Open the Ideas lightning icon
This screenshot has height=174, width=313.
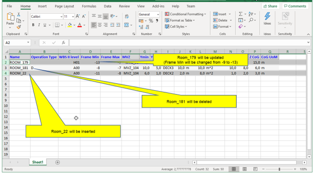(x=267, y=18)
